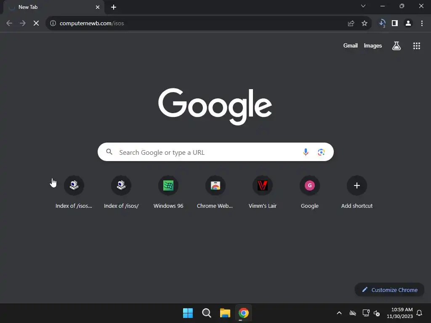Share this page icon in address bar
The width and height of the screenshot is (431, 323).
[351, 24]
